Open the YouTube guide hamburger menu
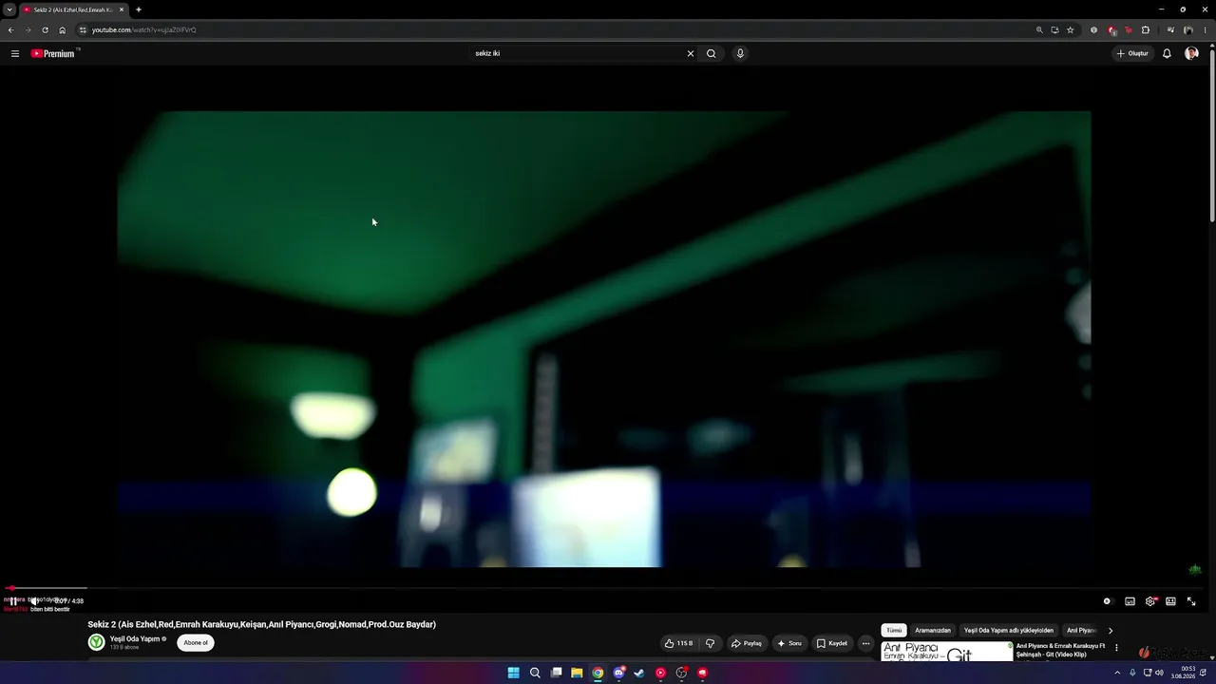The height and width of the screenshot is (684, 1216). point(15,53)
